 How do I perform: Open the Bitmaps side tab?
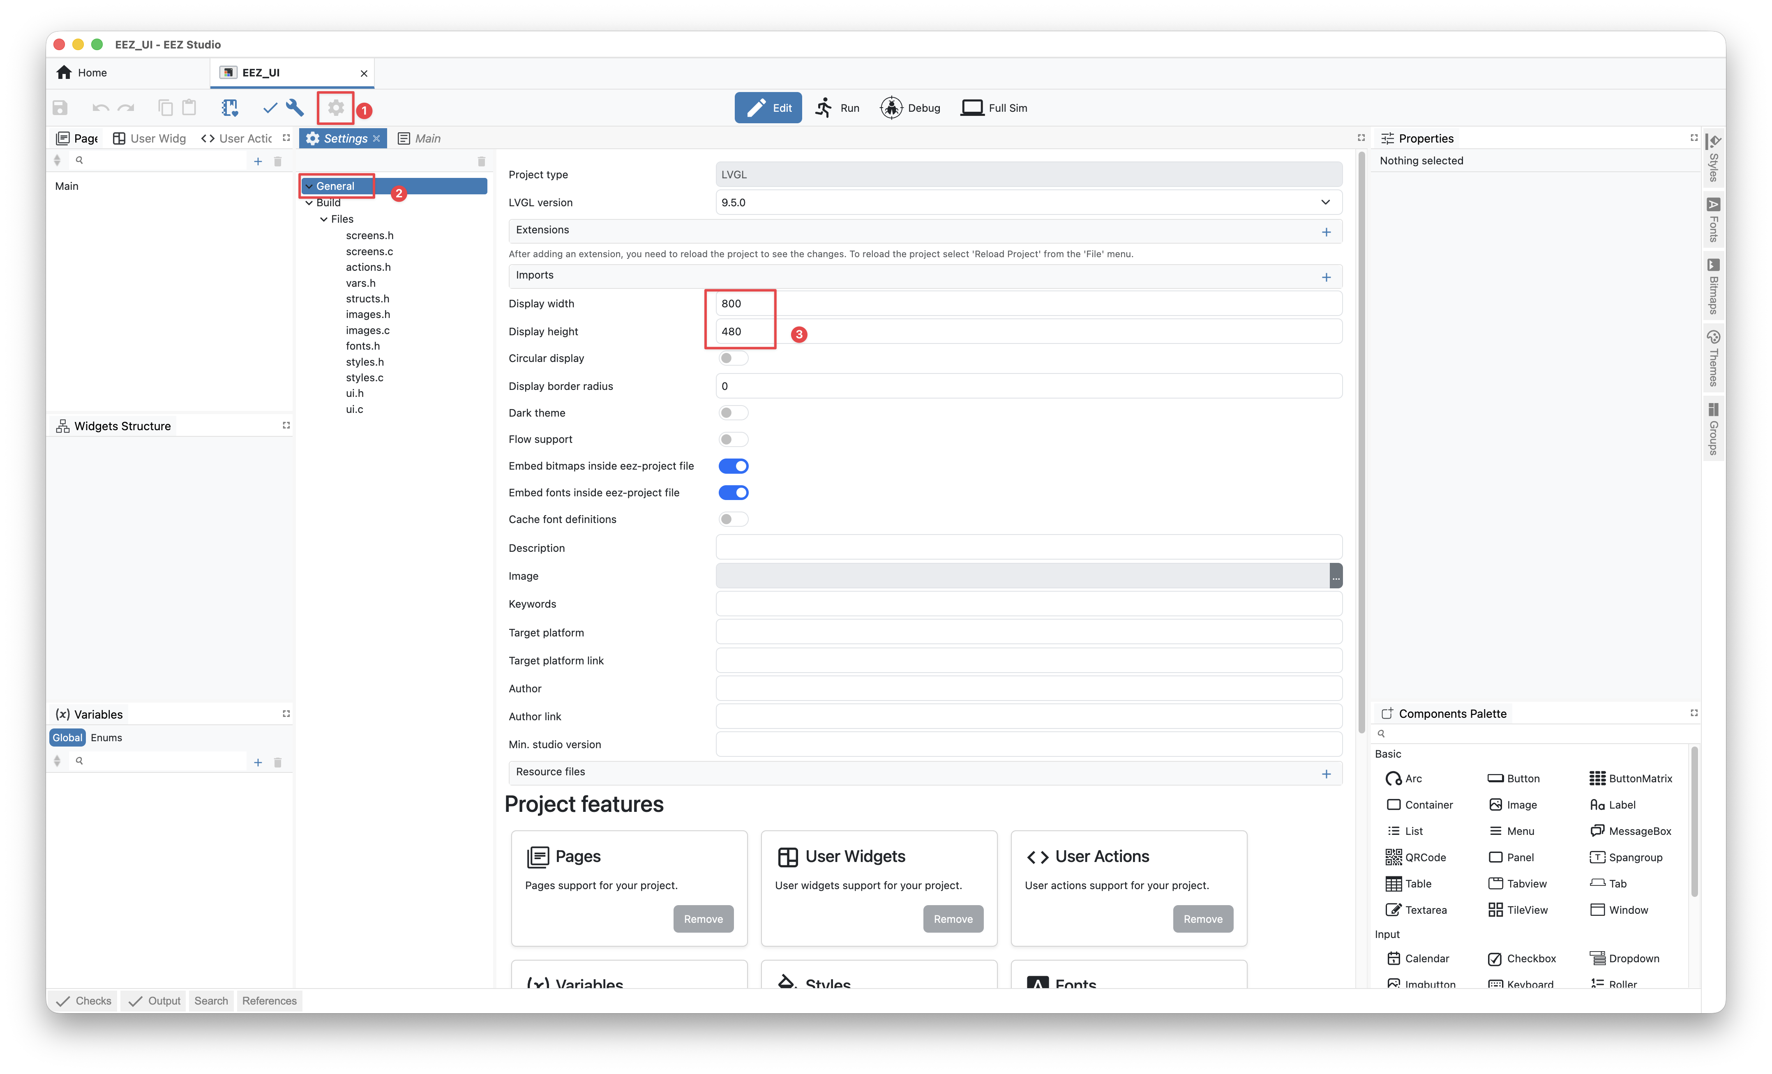(x=1713, y=286)
